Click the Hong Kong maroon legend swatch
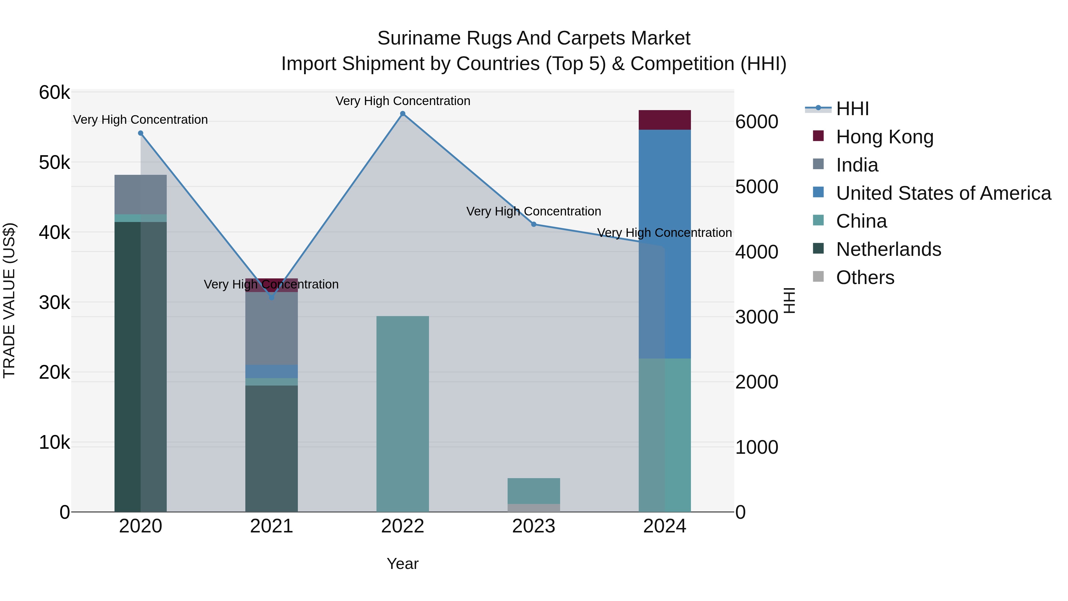Image resolution: width=1068 pixels, height=601 pixels. coord(819,136)
